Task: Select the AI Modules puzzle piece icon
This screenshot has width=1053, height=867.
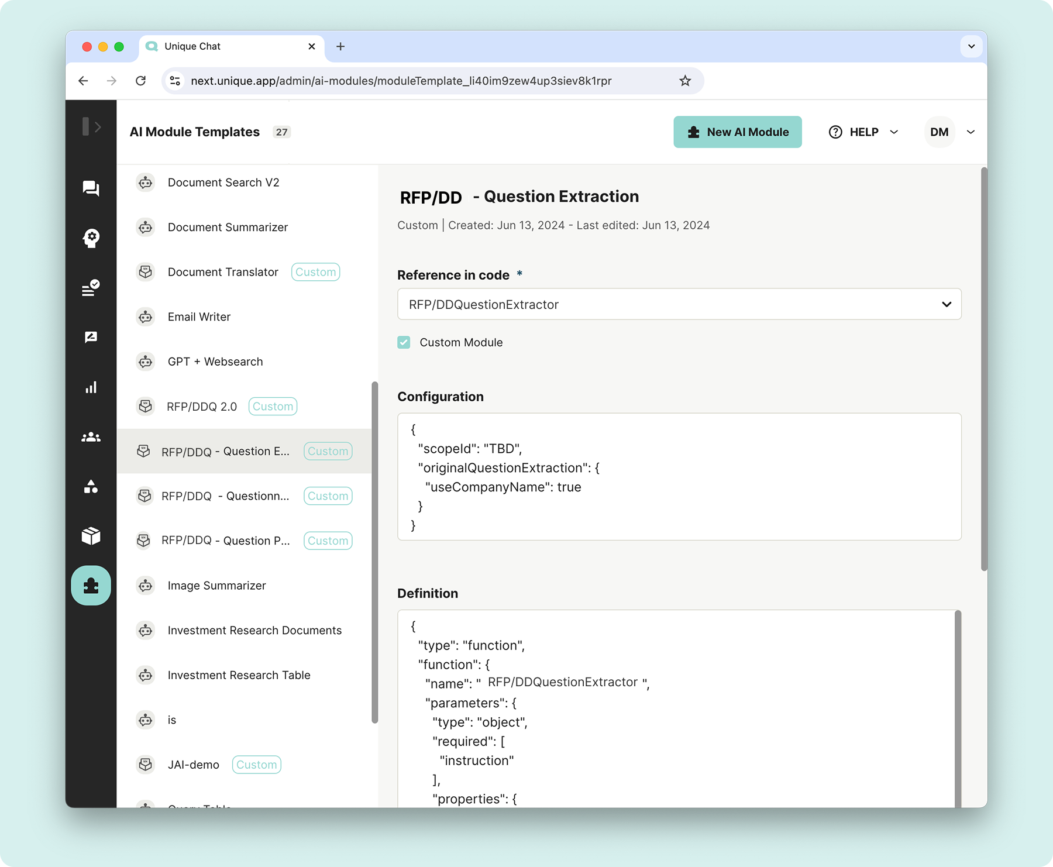Action: click(x=91, y=584)
